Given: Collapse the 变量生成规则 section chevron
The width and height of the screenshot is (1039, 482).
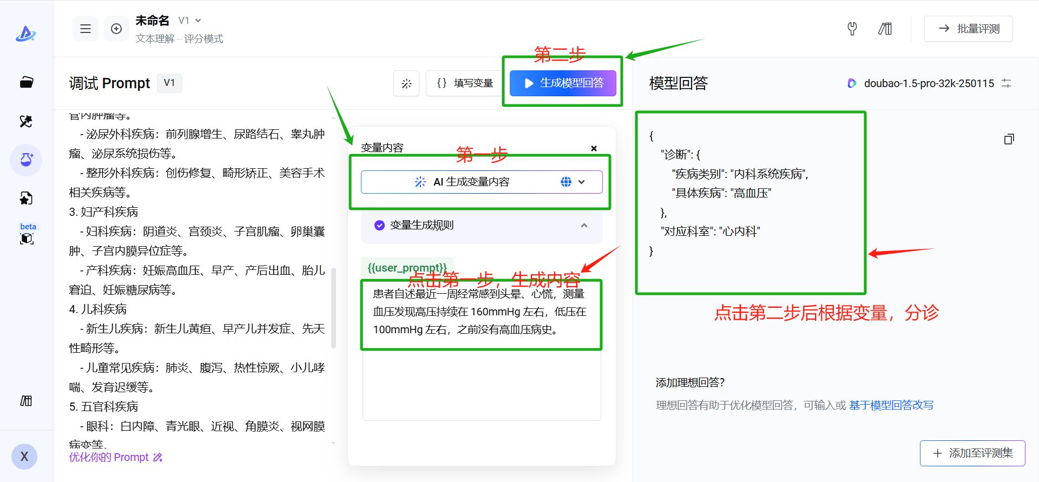Looking at the screenshot, I should 584,225.
